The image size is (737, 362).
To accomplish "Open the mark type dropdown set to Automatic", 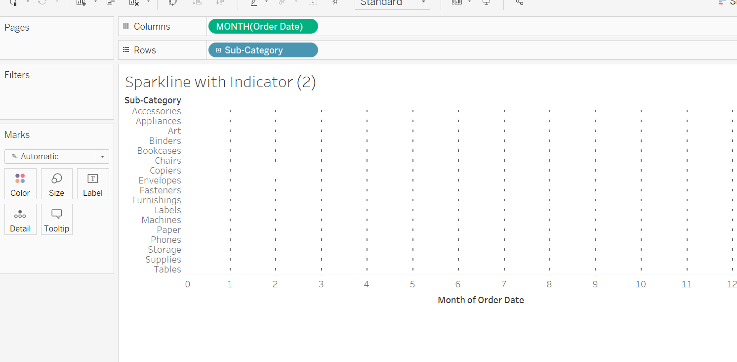I will pos(57,156).
